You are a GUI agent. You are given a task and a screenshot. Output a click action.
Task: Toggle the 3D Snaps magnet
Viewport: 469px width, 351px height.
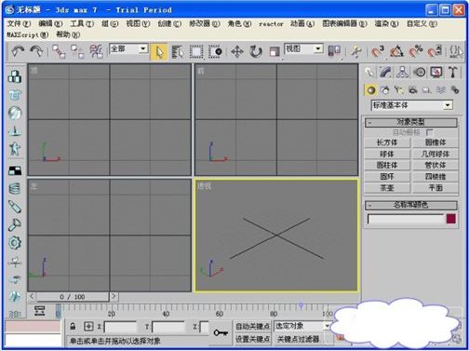(x=378, y=51)
